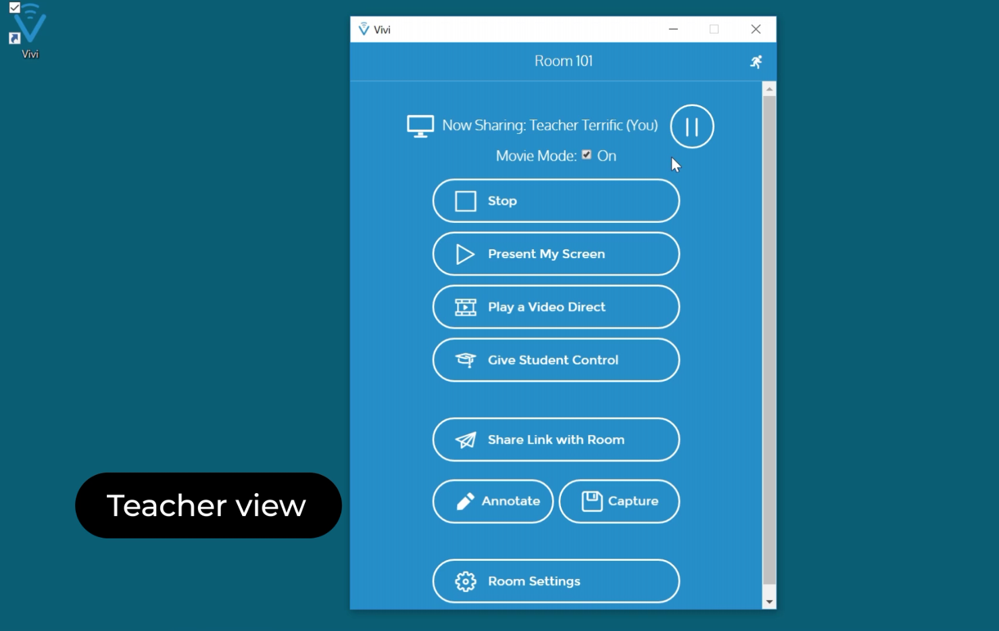Click the "On" label next to Movie Mode
Image resolution: width=999 pixels, height=631 pixels.
[606, 156]
